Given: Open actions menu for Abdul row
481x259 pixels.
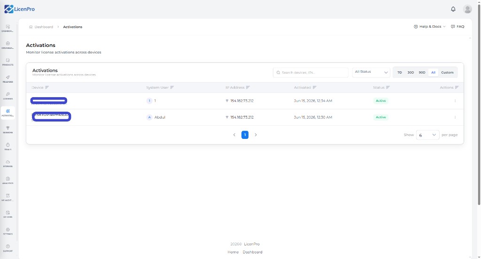Looking at the screenshot, I should pyautogui.click(x=455, y=117).
